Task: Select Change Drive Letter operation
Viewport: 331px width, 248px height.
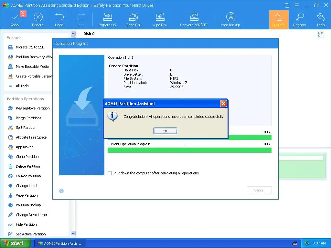Action: click(27, 215)
